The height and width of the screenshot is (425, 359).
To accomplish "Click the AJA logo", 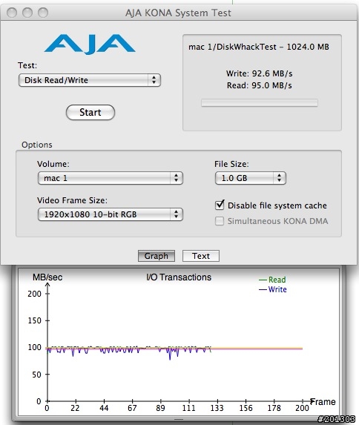I will tap(90, 45).
